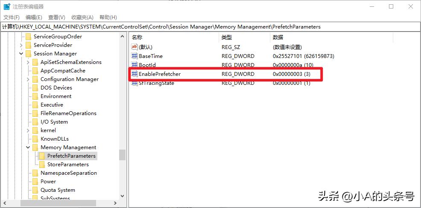Select the ServiceProvider folder icon

click(x=29, y=45)
